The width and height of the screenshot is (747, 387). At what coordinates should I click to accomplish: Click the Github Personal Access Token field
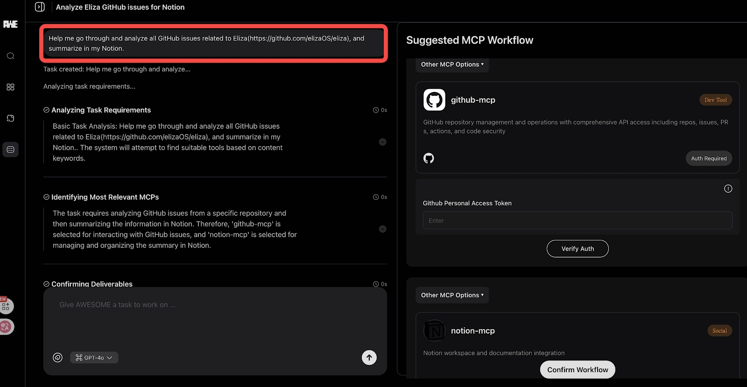[x=578, y=220]
